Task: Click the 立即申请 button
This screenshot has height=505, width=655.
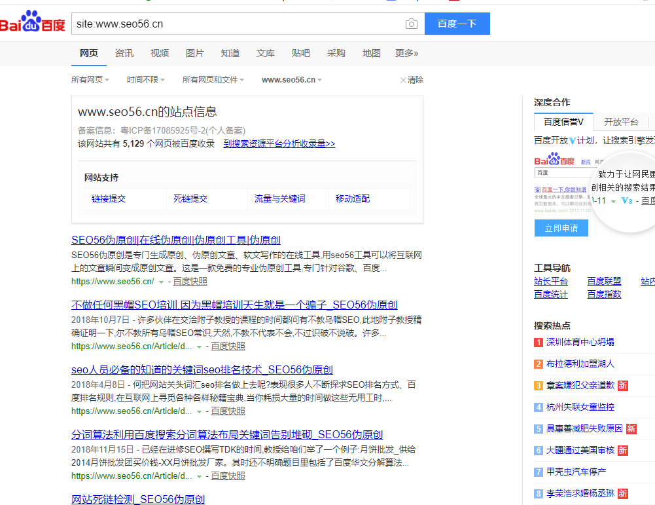Action: pos(561,228)
